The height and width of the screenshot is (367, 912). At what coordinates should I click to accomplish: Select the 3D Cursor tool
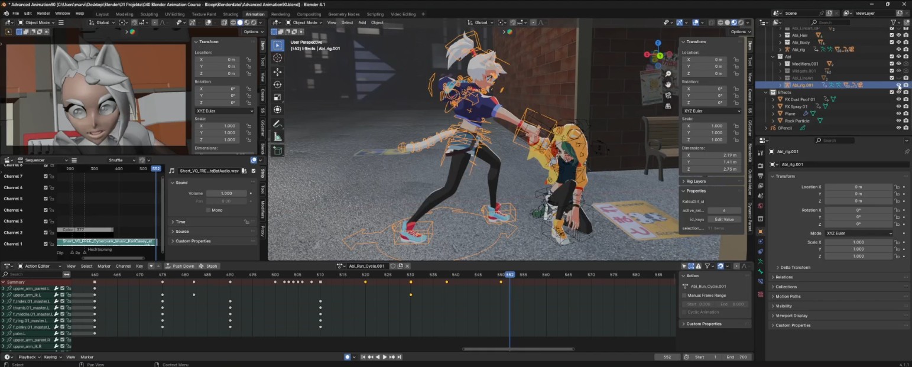(x=278, y=58)
